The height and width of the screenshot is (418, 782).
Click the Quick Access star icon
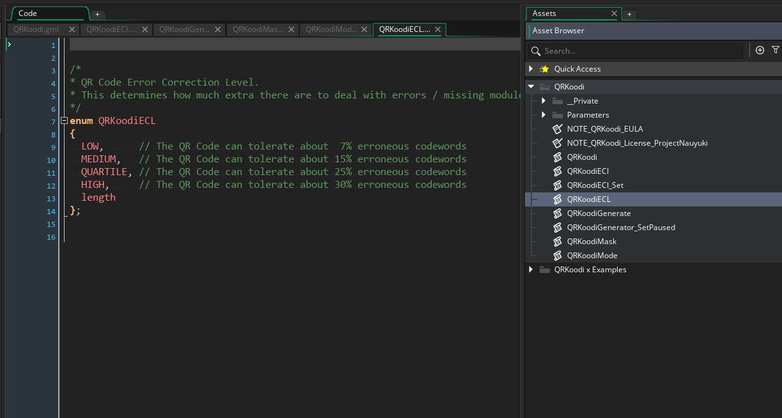tap(544, 69)
